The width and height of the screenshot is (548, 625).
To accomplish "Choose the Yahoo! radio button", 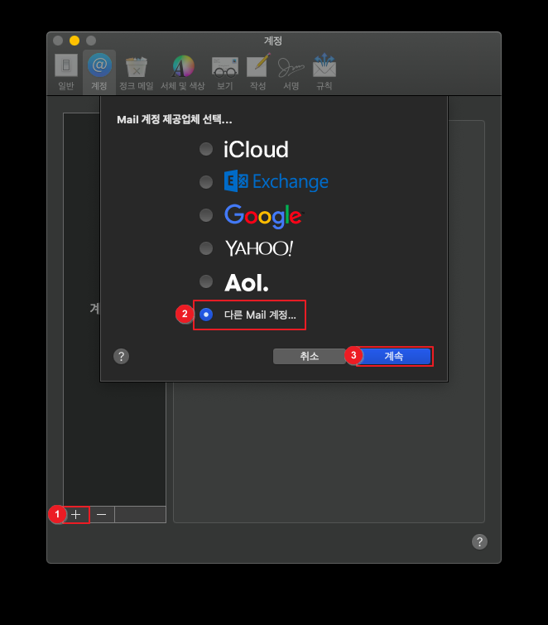I will click(x=206, y=248).
